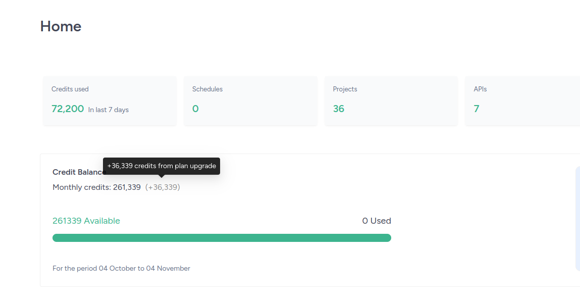This screenshot has width=580, height=303.
Task: Click the (+36,339) bonus credits indicator
Action: tap(163, 187)
